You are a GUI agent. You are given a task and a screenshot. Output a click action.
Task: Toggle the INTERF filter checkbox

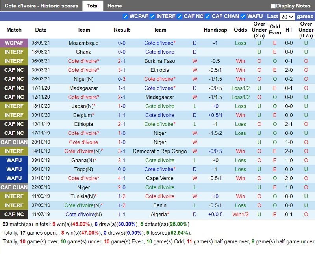click(x=152, y=16)
